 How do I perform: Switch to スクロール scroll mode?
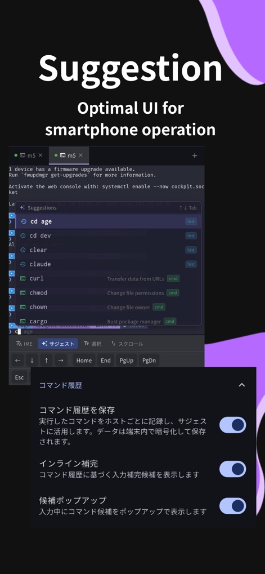point(127,344)
